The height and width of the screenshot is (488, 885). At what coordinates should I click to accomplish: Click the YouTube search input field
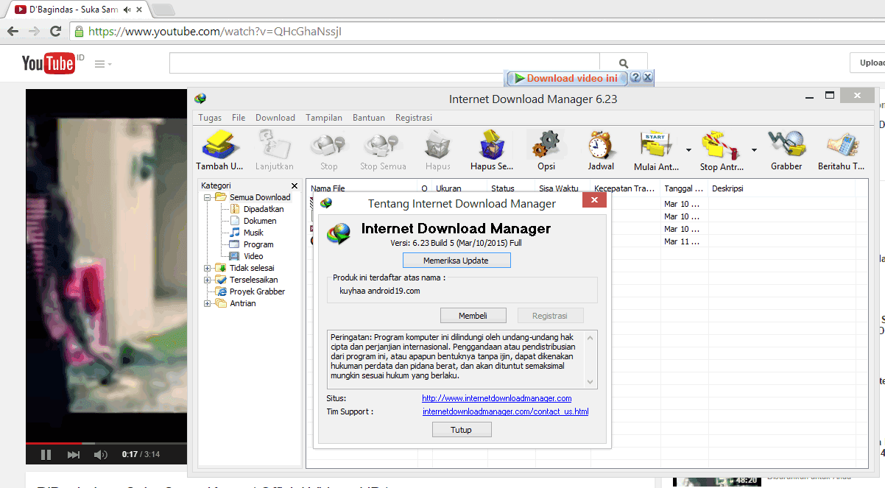pos(384,63)
